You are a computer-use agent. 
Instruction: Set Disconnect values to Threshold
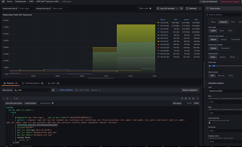coord(225,48)
